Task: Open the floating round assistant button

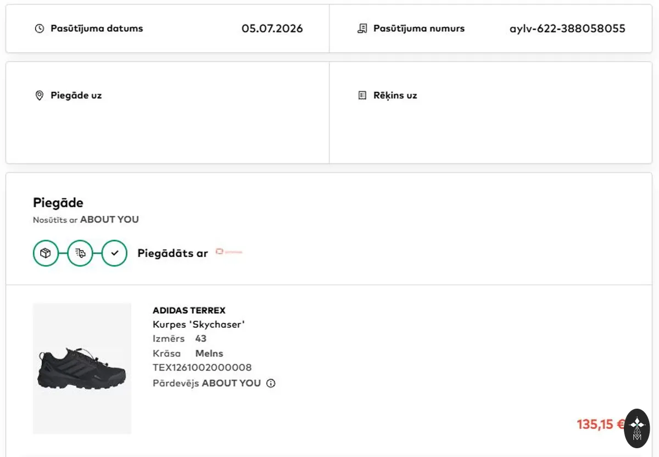Action: 637,428
